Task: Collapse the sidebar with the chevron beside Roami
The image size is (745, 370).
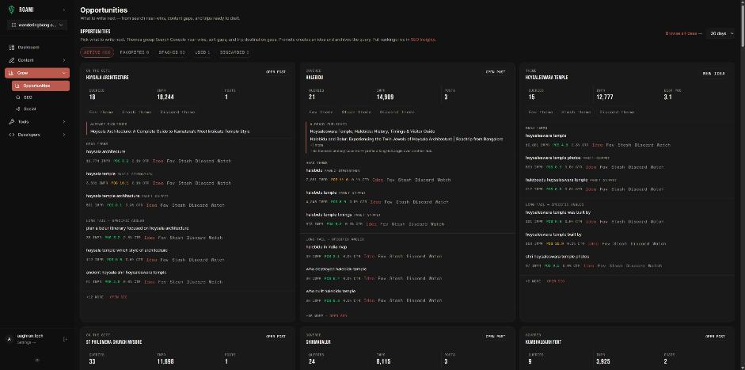Action: tap(63, 10)
